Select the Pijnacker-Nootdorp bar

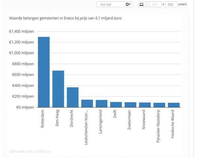coord(159,105)
